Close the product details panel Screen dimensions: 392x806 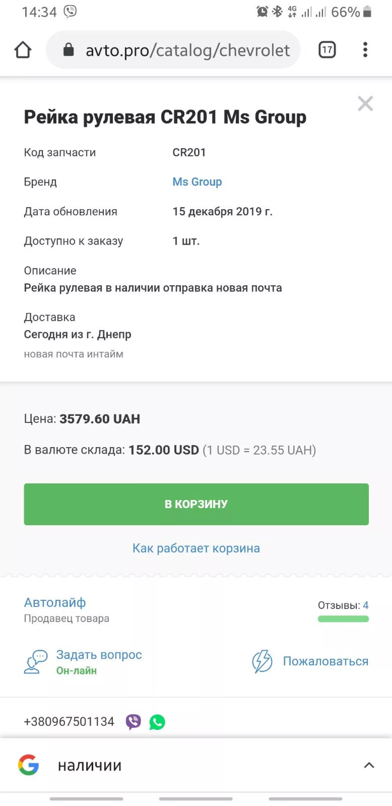365,104
